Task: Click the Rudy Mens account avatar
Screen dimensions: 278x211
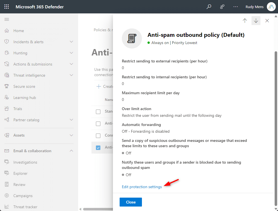Action: (x=271, y=7)
